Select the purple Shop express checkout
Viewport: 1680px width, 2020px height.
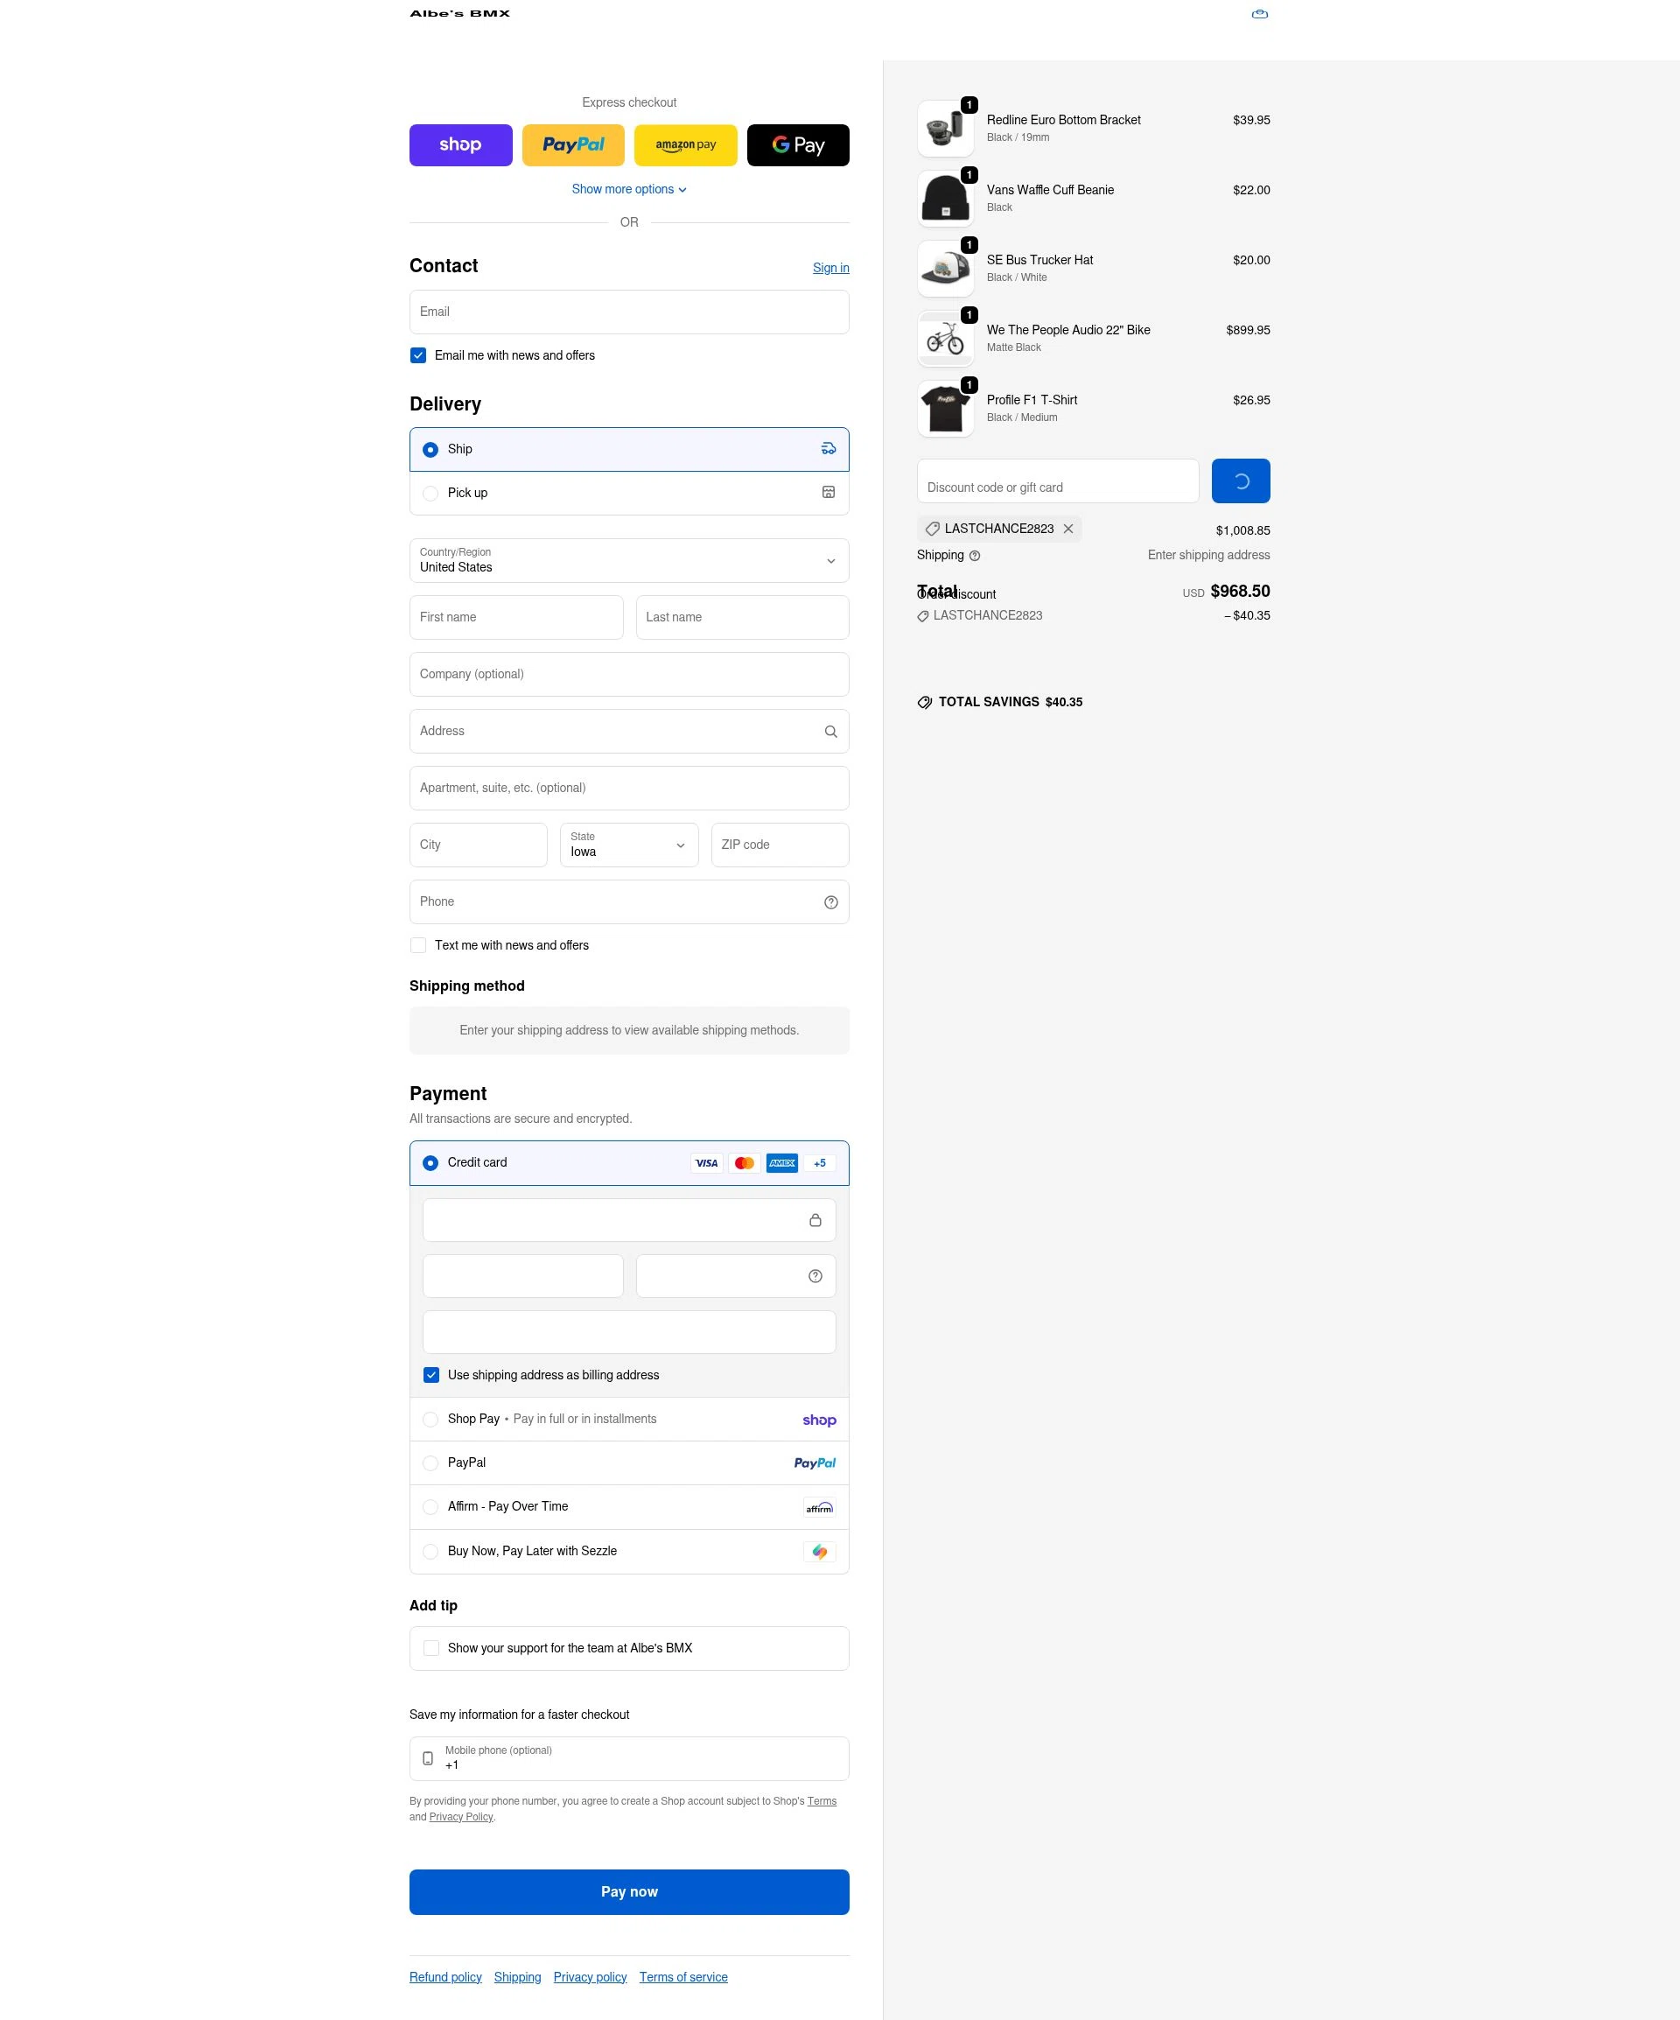pyautogui.click(x=460, y=144)
